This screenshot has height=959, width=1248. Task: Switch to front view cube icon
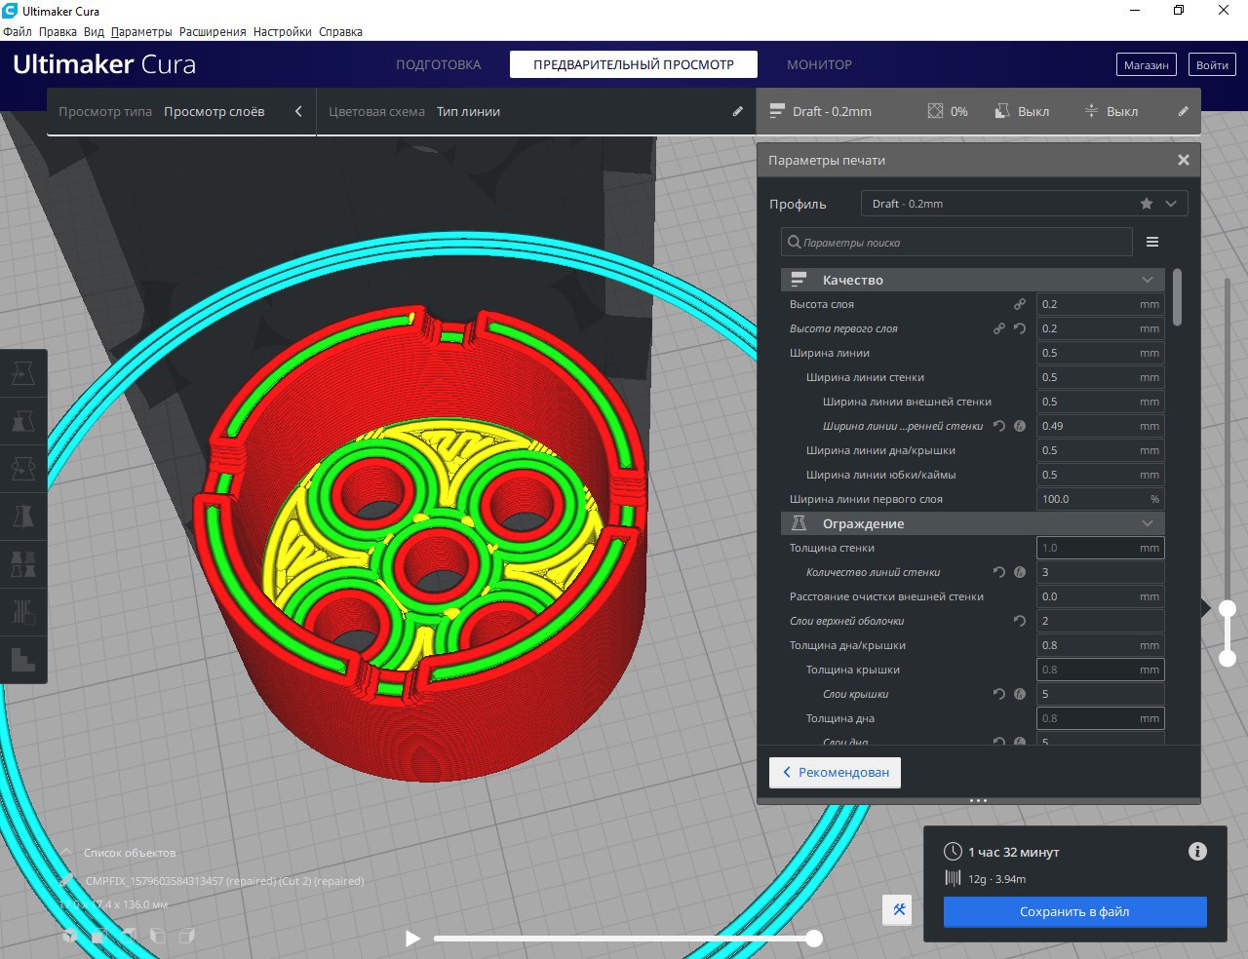tap(98, 937)
